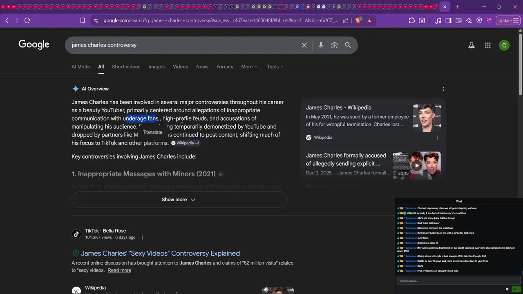Play the 30:15 video source thumbnail
This screenshot has height=294, width=523.
pyautogui.click(x=416, y=165)
